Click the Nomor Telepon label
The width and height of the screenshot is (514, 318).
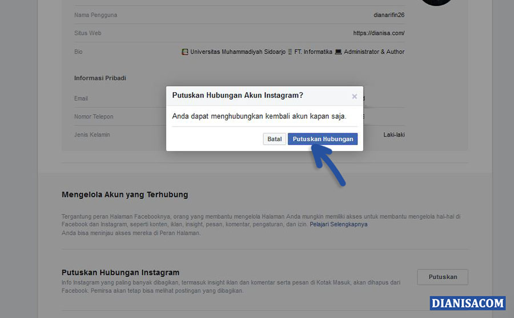[x=94, y=116]
